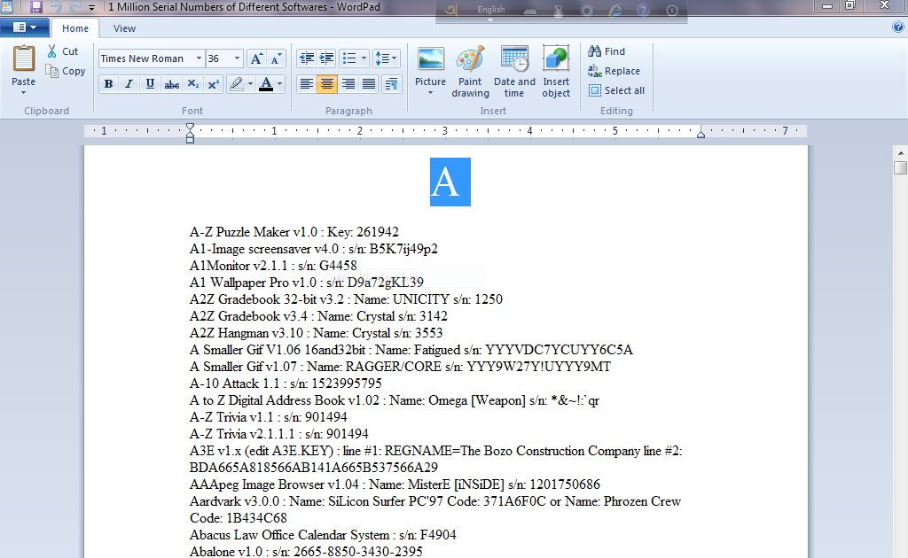Toggle Strikethrough formatting
The width and height of the screenshot is (908, 558).
coord(171,84)
